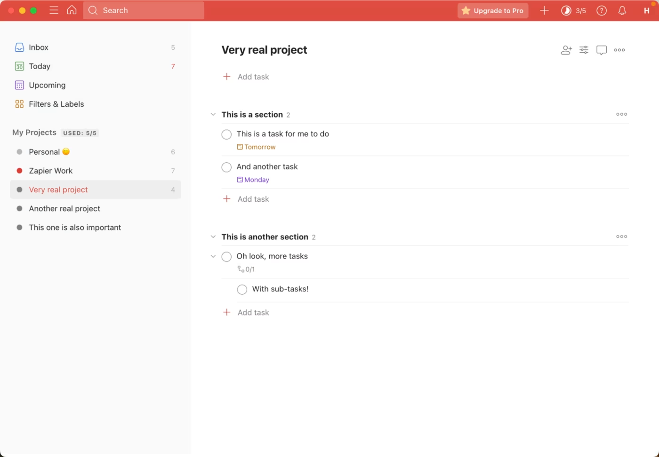Screen dimensions: 659x457
Task: Open the H profile avatar
Action: [647, 10]
